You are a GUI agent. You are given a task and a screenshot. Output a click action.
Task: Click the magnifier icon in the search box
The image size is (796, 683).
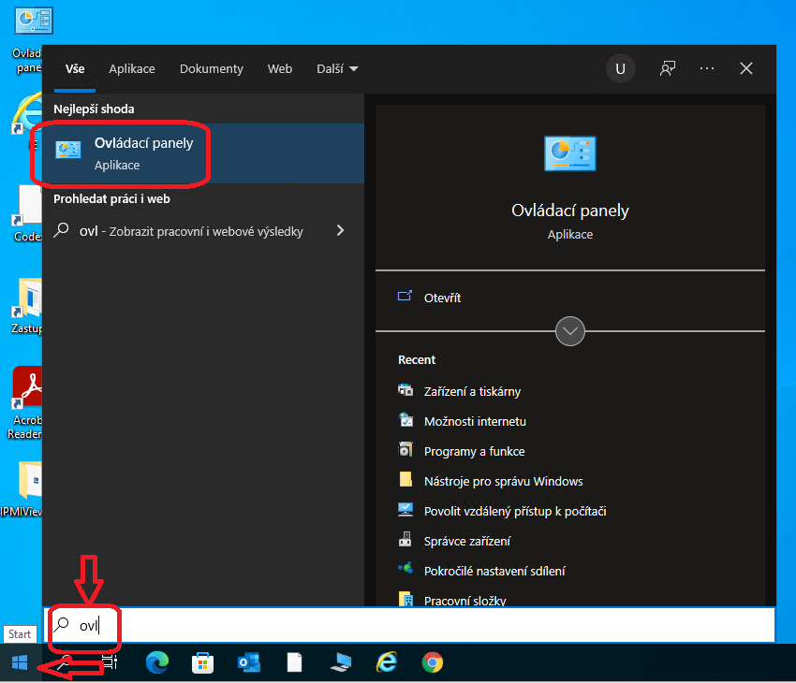(x=62, y=624)
